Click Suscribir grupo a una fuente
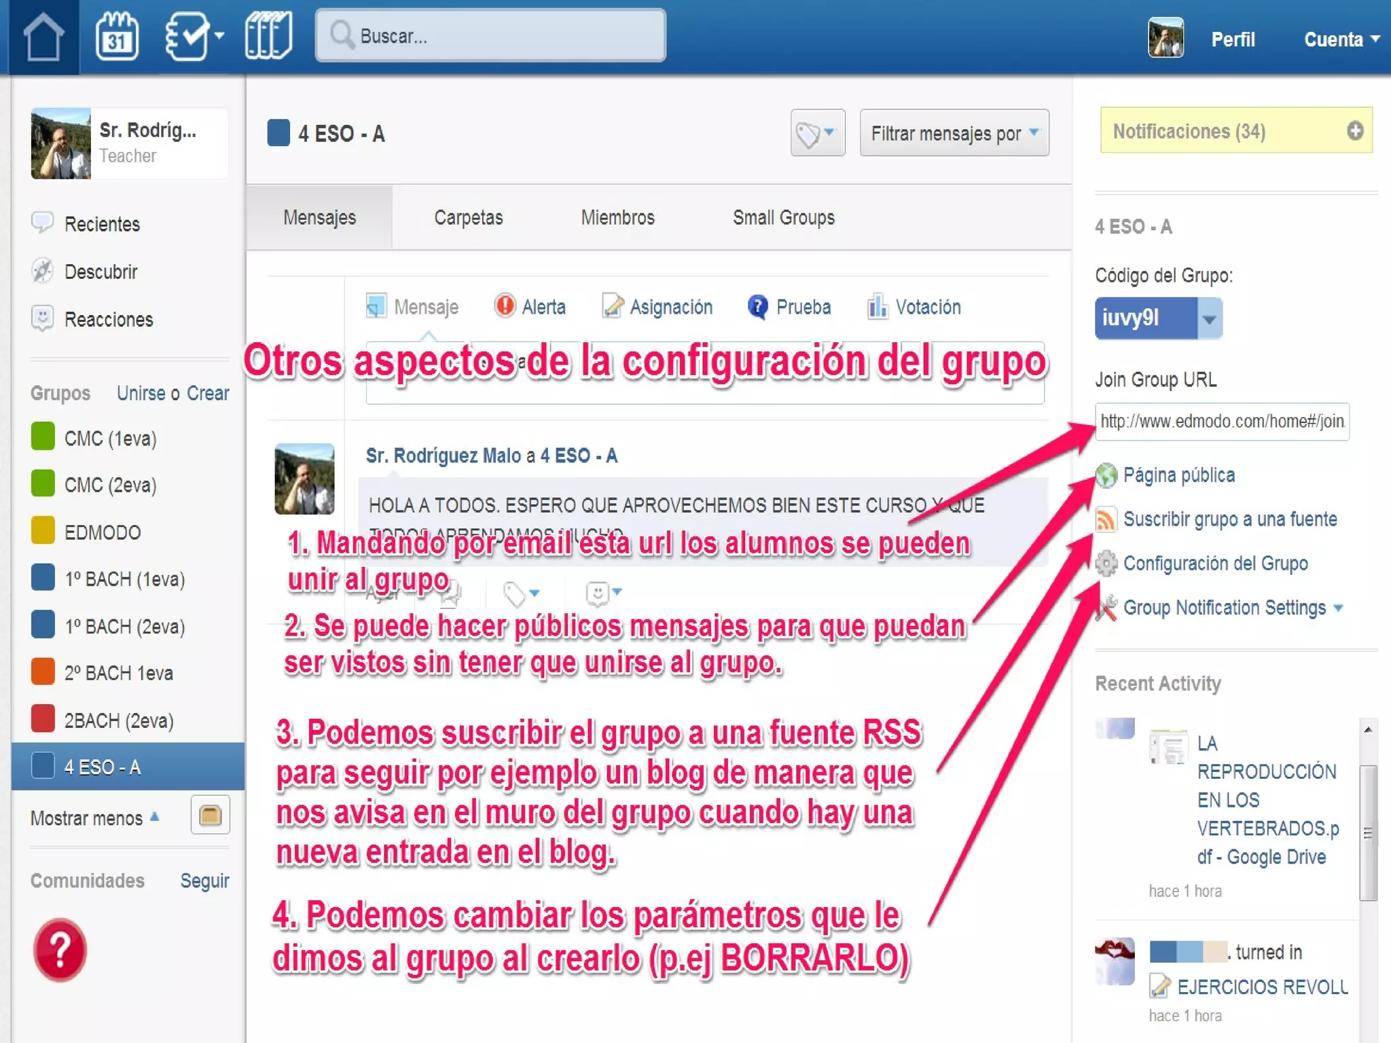This screenshot has width=1391, height=1043. coord(1229,519)
